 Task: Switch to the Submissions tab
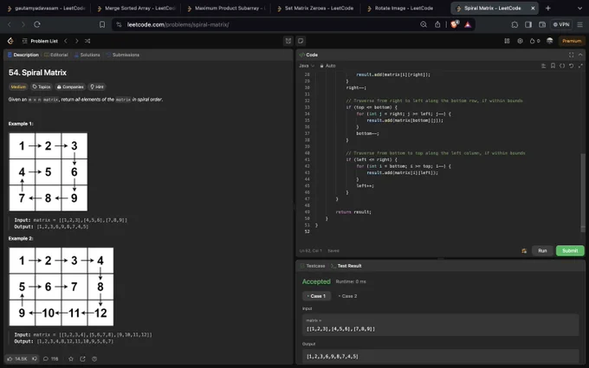click(x=122, y=55)
